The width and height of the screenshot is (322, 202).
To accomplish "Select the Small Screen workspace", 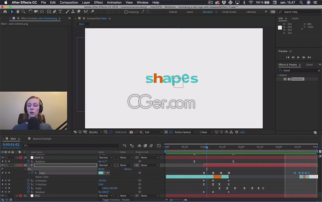I will (229, 12).
